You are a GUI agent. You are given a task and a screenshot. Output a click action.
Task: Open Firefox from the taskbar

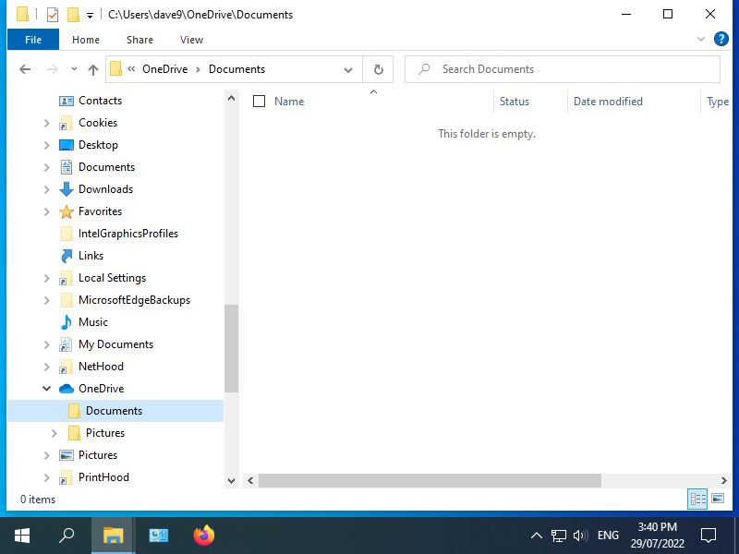click(203, 536)
